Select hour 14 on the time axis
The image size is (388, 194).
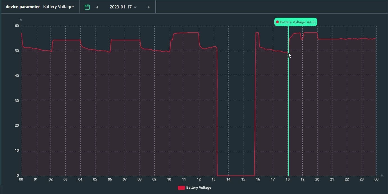(229, 179)
